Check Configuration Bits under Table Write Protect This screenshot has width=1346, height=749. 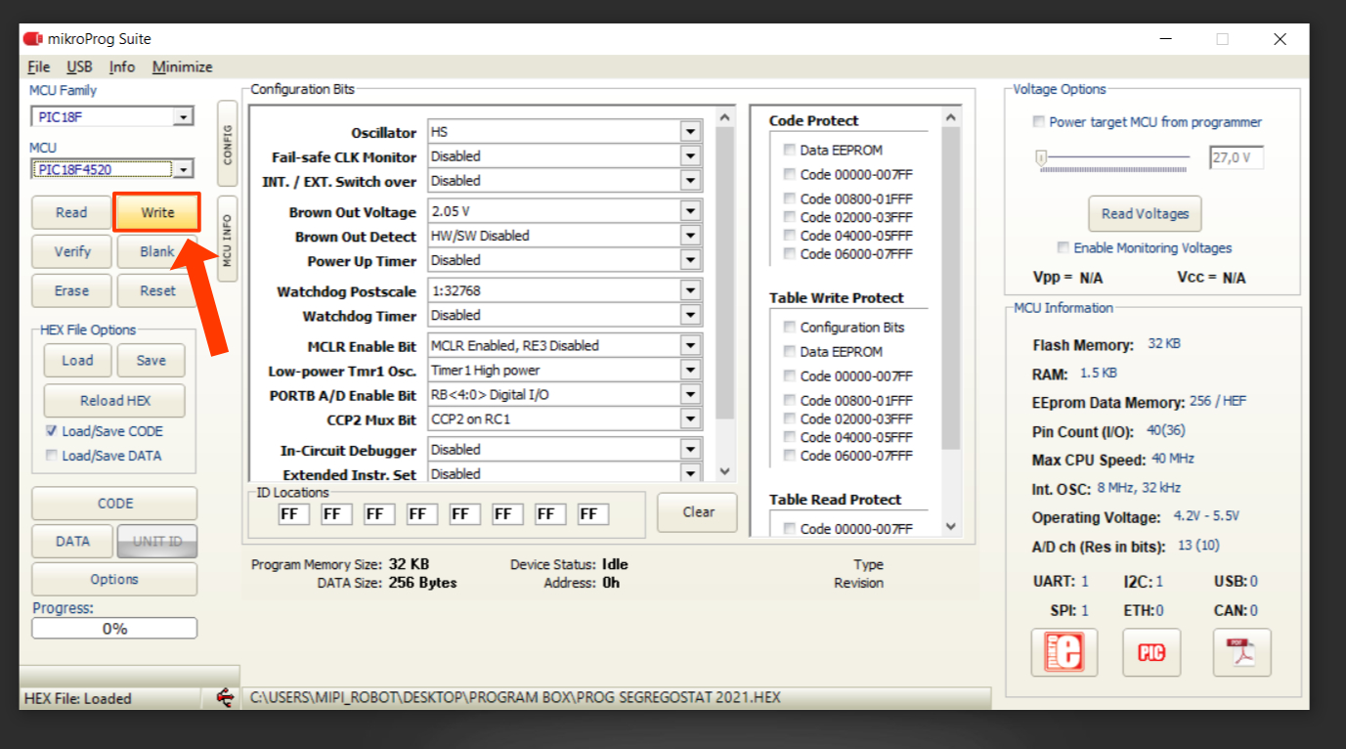pyautogui.click(x=789, y=328)
